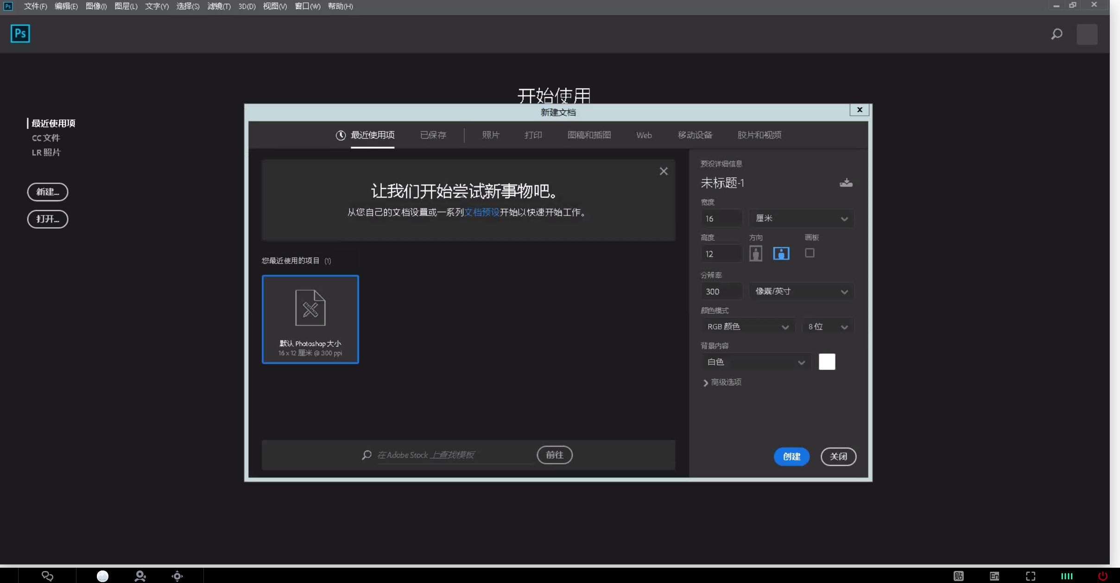Select portrait orientation icon
The image size is (1120, 583).
tap(756, 253)
